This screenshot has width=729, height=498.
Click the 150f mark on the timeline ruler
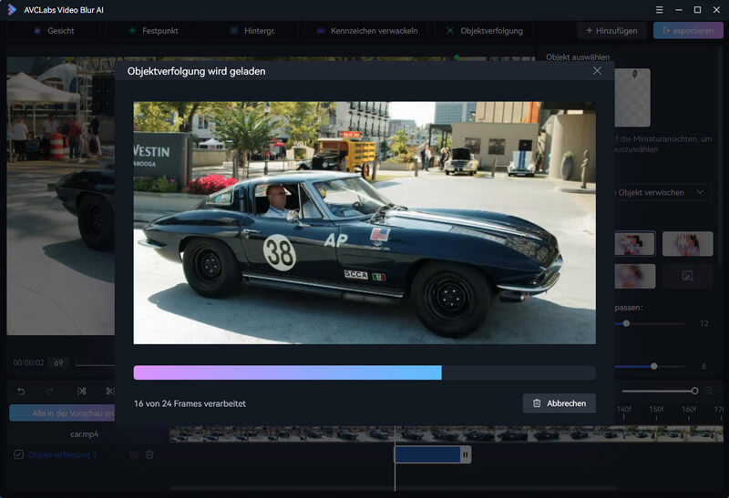[656, 410]
